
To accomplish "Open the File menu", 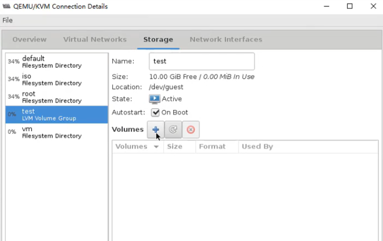I will [x=8, y=20].
